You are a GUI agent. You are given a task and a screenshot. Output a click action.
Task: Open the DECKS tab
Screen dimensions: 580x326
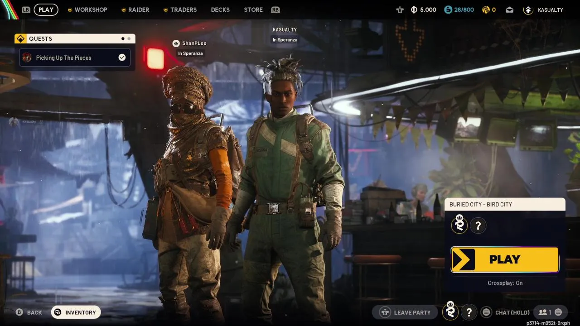(x=220, y=10)
